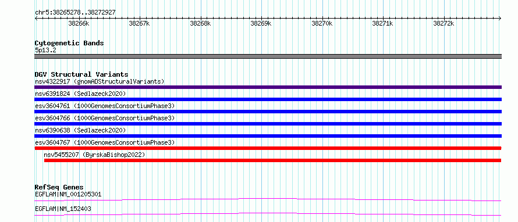Select the magenta NM_152403 transcript line

click(268, 214)
